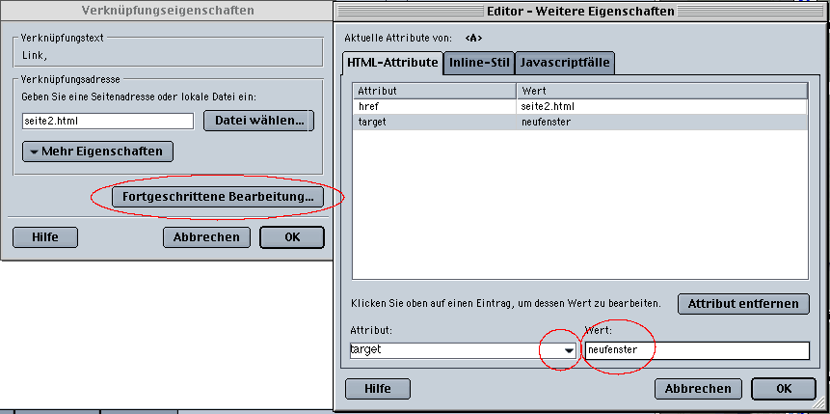Switch to the Inline-Stil tab

(x=478, y=64)
